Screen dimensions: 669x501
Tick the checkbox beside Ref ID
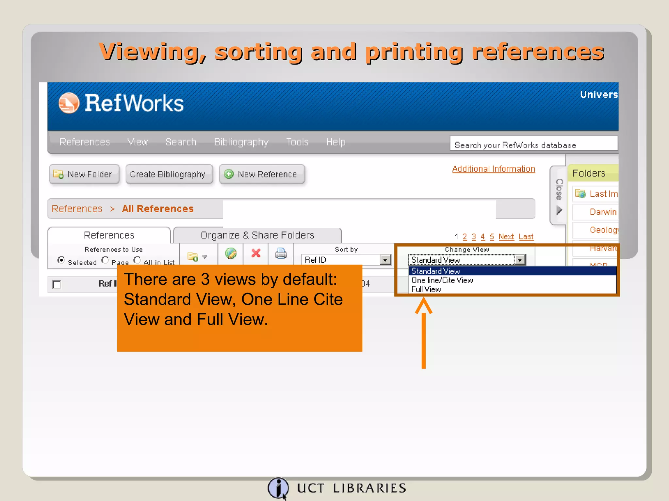(57, 284)
